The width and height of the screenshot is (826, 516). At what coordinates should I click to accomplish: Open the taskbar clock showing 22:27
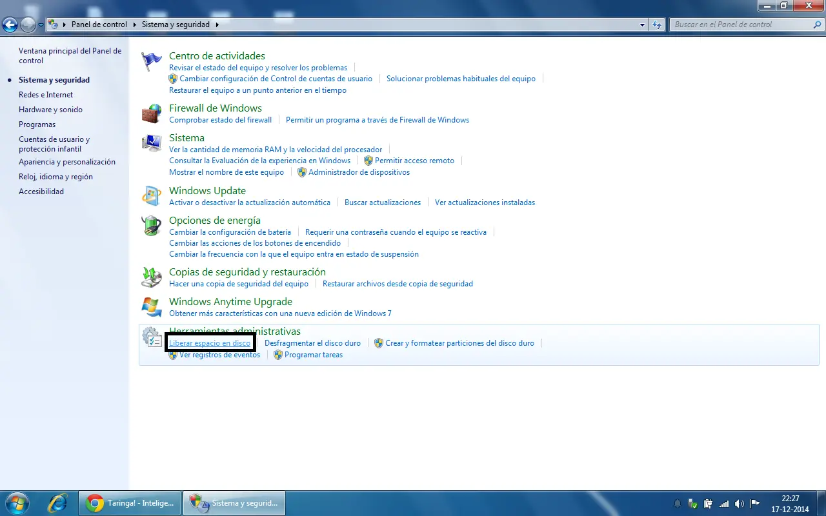tap(790, 503)
